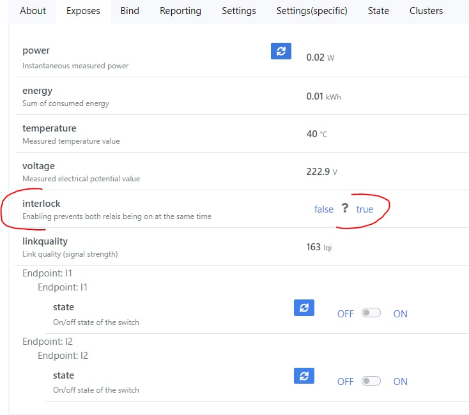
Task: Click the 40 °C temperature value
Action: pos(316,134)
